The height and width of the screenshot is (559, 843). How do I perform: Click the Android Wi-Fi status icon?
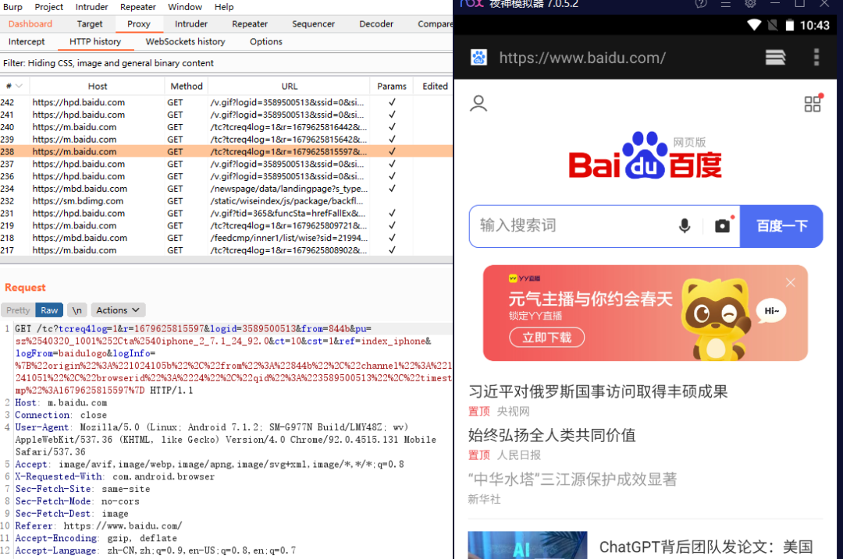(x=754, y=25)
